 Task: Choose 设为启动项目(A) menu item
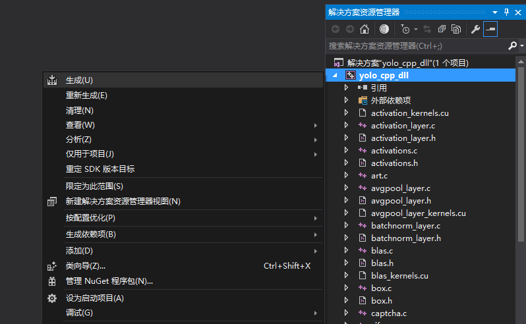click(183, 298)
